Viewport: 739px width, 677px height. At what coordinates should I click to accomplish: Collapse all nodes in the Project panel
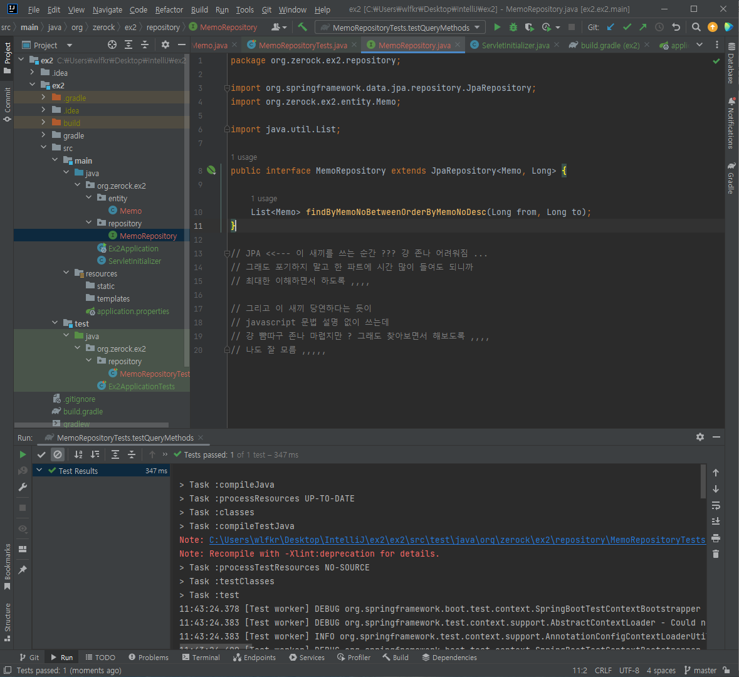click(x=145, y=45)
